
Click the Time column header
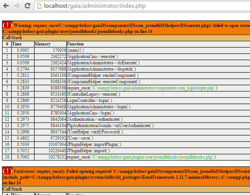pyautogui.click(x=17, y=44)
